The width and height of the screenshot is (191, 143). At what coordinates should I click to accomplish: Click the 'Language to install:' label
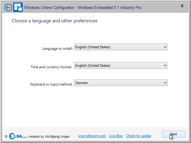tap(57, 49)
